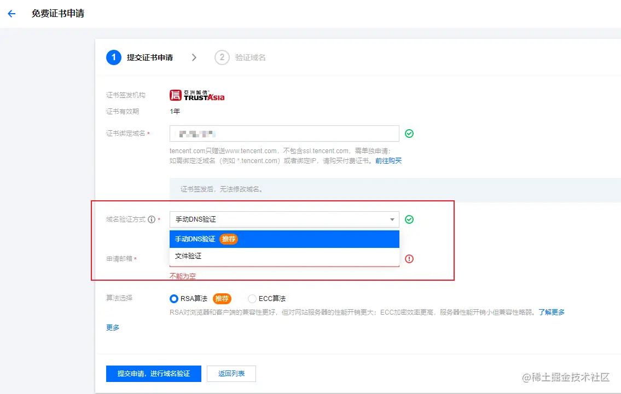Choose 手动DNS验证 option in list
This screenshot has width=621, height=394.
pyautogui.click(x=285, y=239)
